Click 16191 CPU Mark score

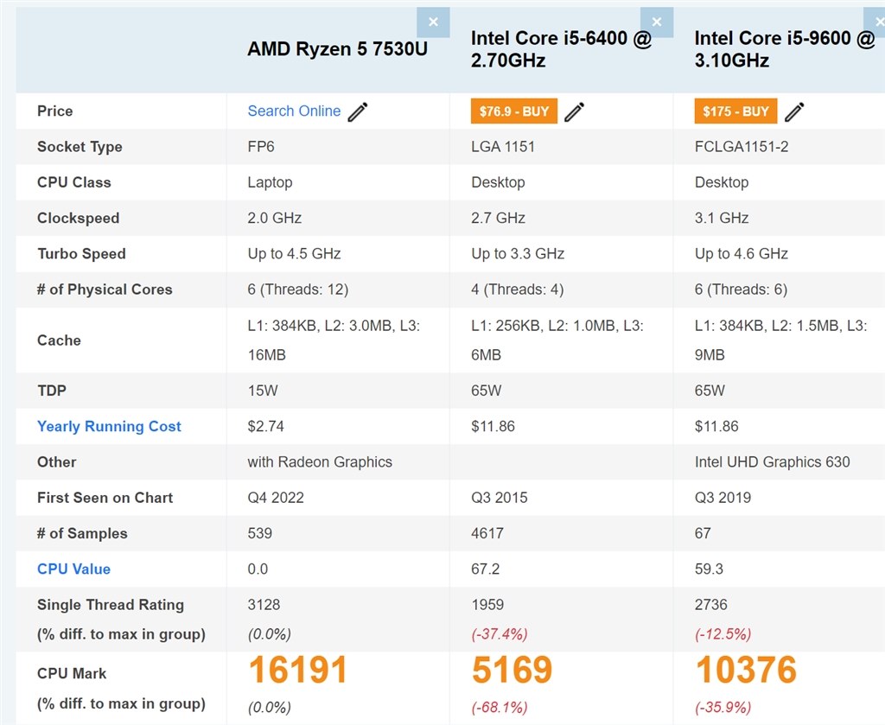pos(297,670)
